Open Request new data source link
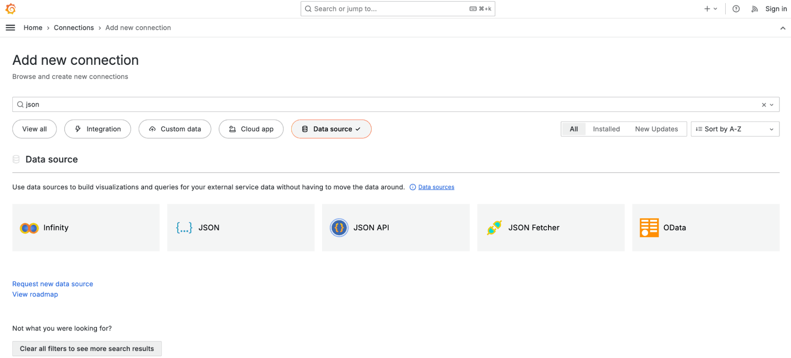The width and height of the screenshot is (791, 358). (53, 284)
